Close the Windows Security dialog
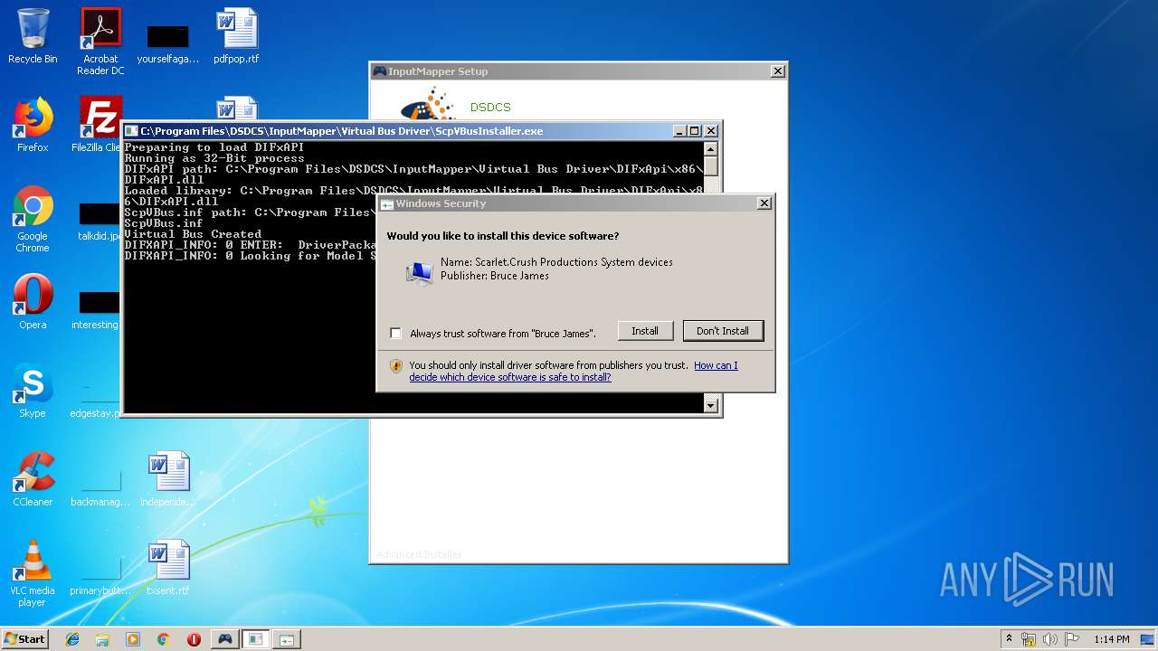Viewport: 1158px width, 651px height. (764, 203)
